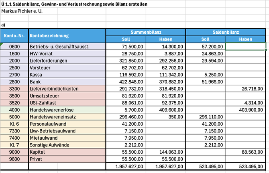Select the Lieferforderungen cell
Viewport: 269px width, 173px height.
[x=67, y=60]
